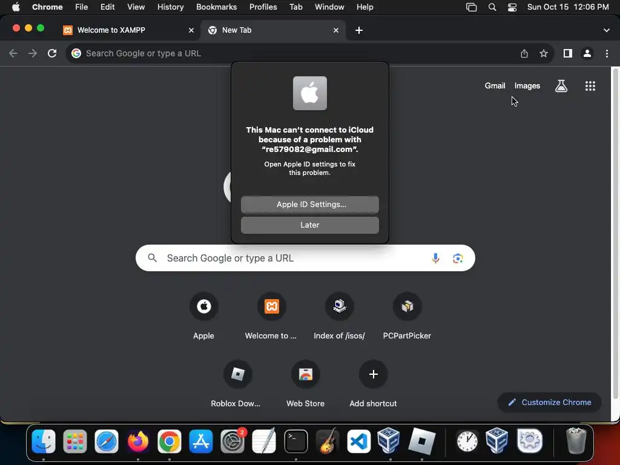This screenshot has height=465, width=620.
Task: Open the Window menu
Action: click(x=329, y=7)
